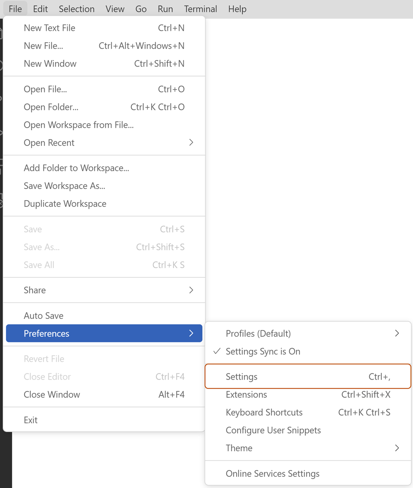413x488 pixels.
Task: Open the Extensions preferences entry
Action: (247, 395)
